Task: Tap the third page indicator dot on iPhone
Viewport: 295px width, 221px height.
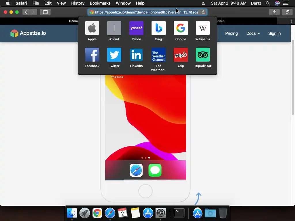Action: click(149, 158)
